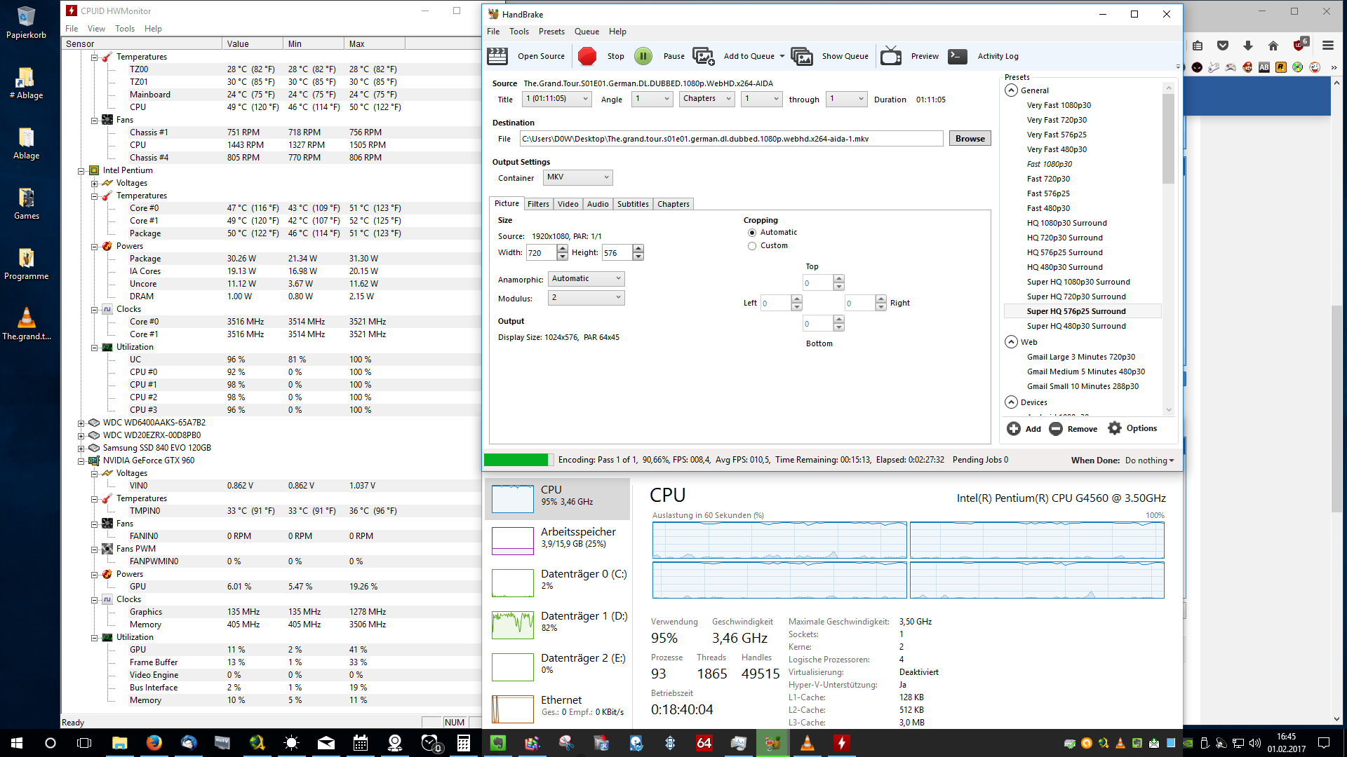Expand the WDC WD6400AAKS drive tree node
The image size is (1347, 757).
81,423
